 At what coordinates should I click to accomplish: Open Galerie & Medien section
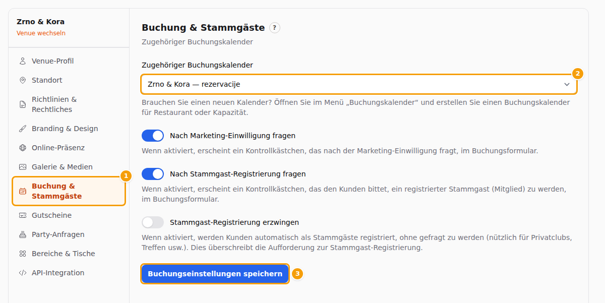pyautogui.click(x=69, y=167)
